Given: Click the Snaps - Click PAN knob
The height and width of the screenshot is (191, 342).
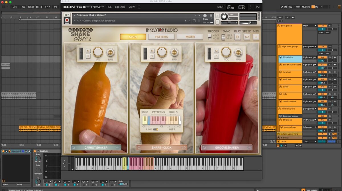Looking at the screenshot, I should pyautogui.click(x=174, y=52).
